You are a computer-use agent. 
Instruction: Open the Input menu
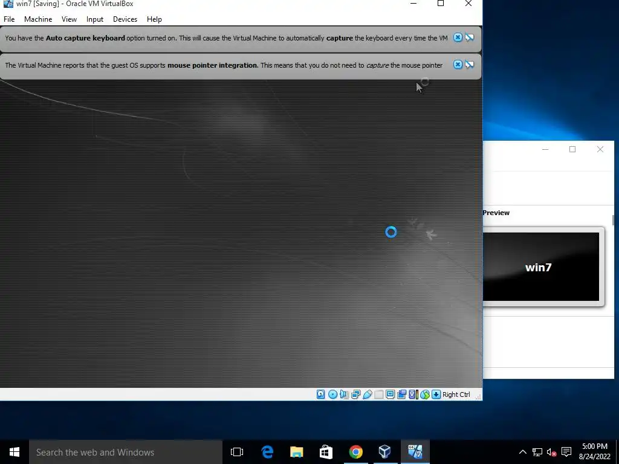point(95,19)
